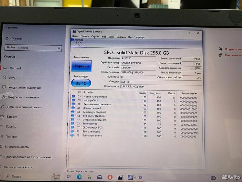Click the status dot for Новые плохие блоки
This screenshot has width=242, height=182.
pyautogui.click(x=73, y=96)
